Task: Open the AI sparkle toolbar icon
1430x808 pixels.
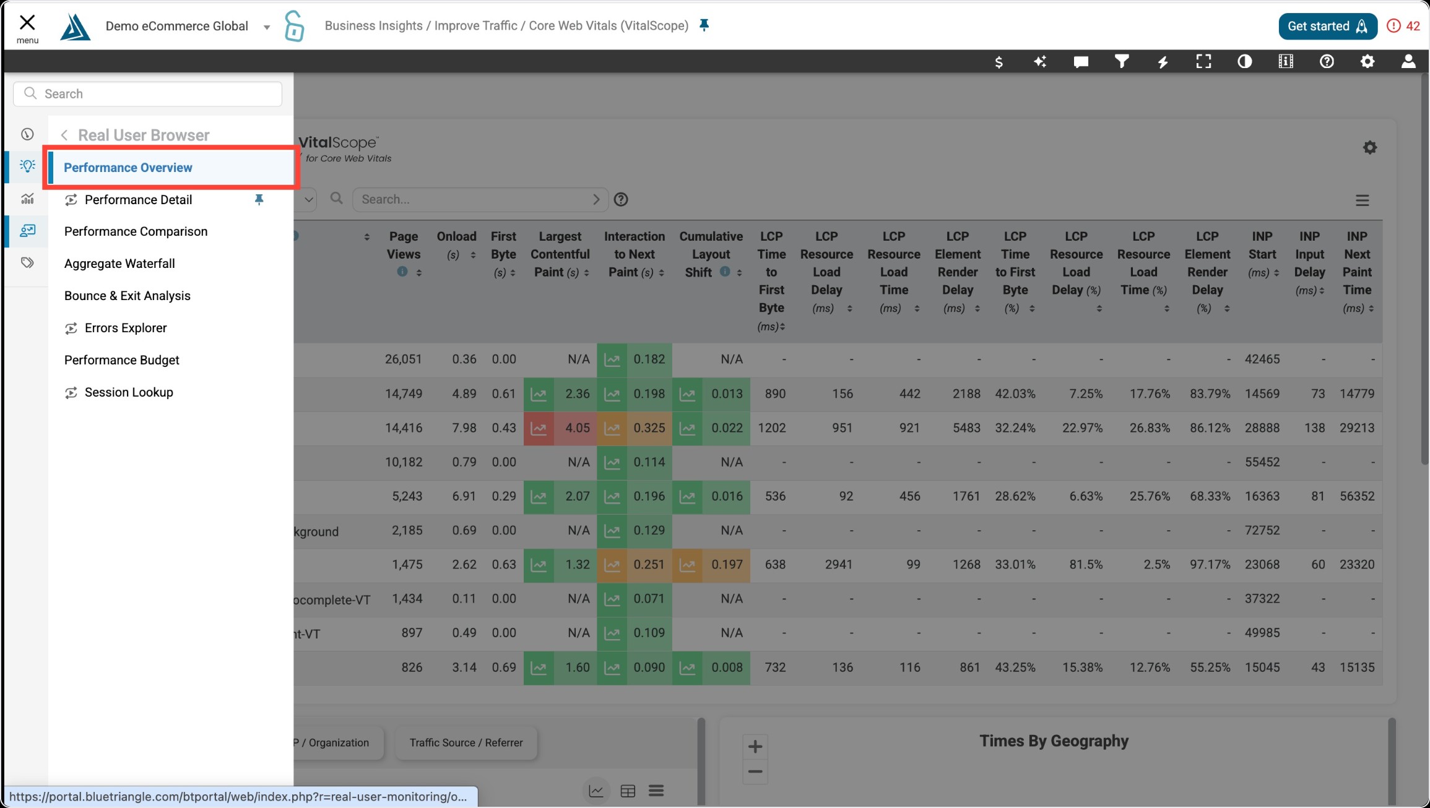Action: pos(1040,61)
